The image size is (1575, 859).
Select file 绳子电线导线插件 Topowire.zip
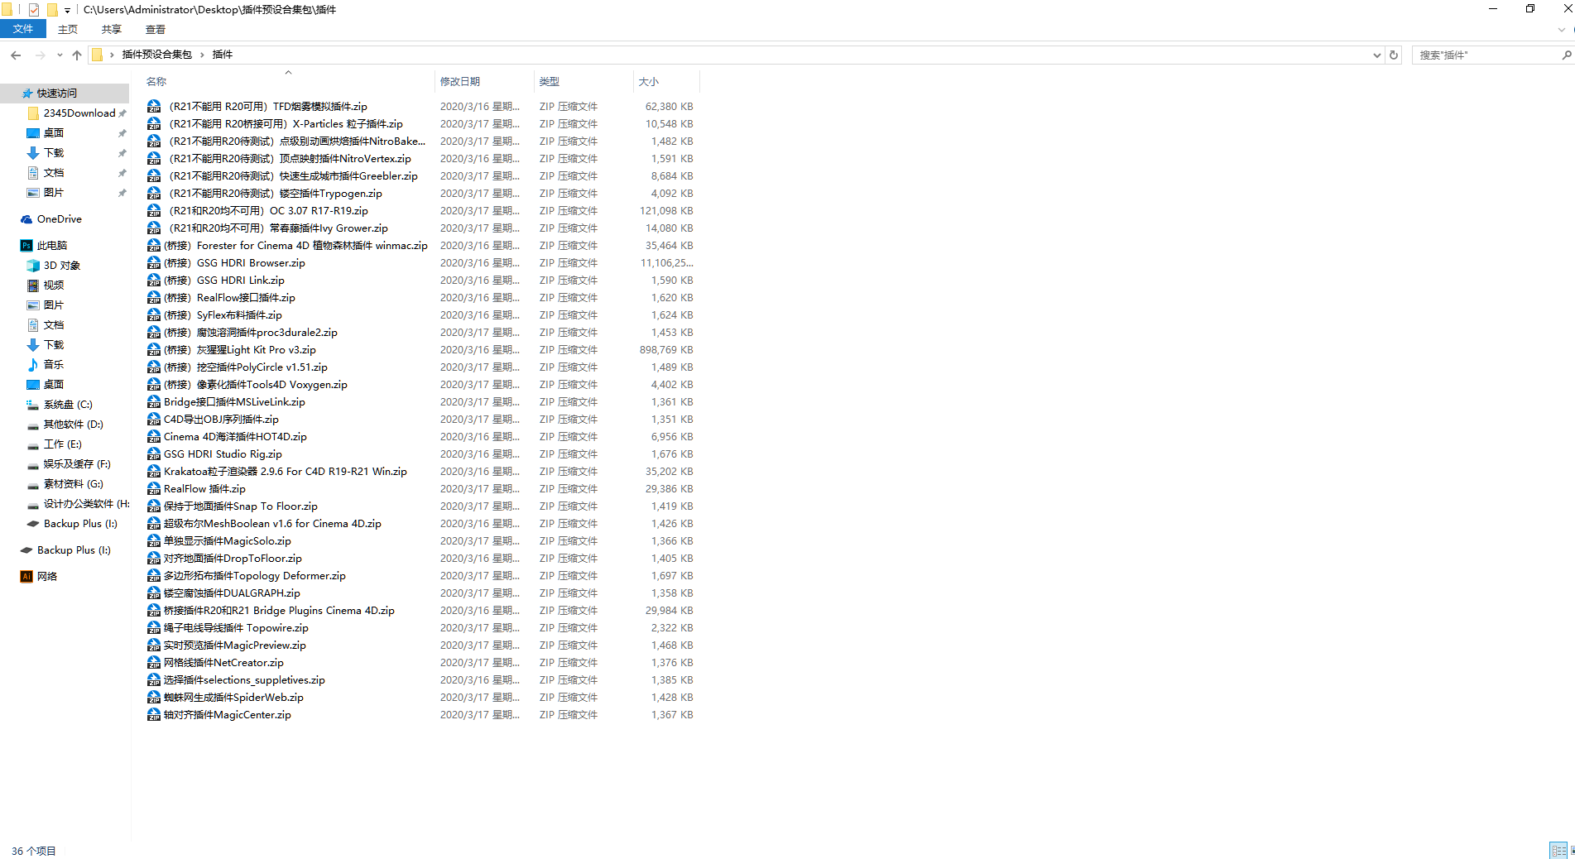tap(236, 628)
